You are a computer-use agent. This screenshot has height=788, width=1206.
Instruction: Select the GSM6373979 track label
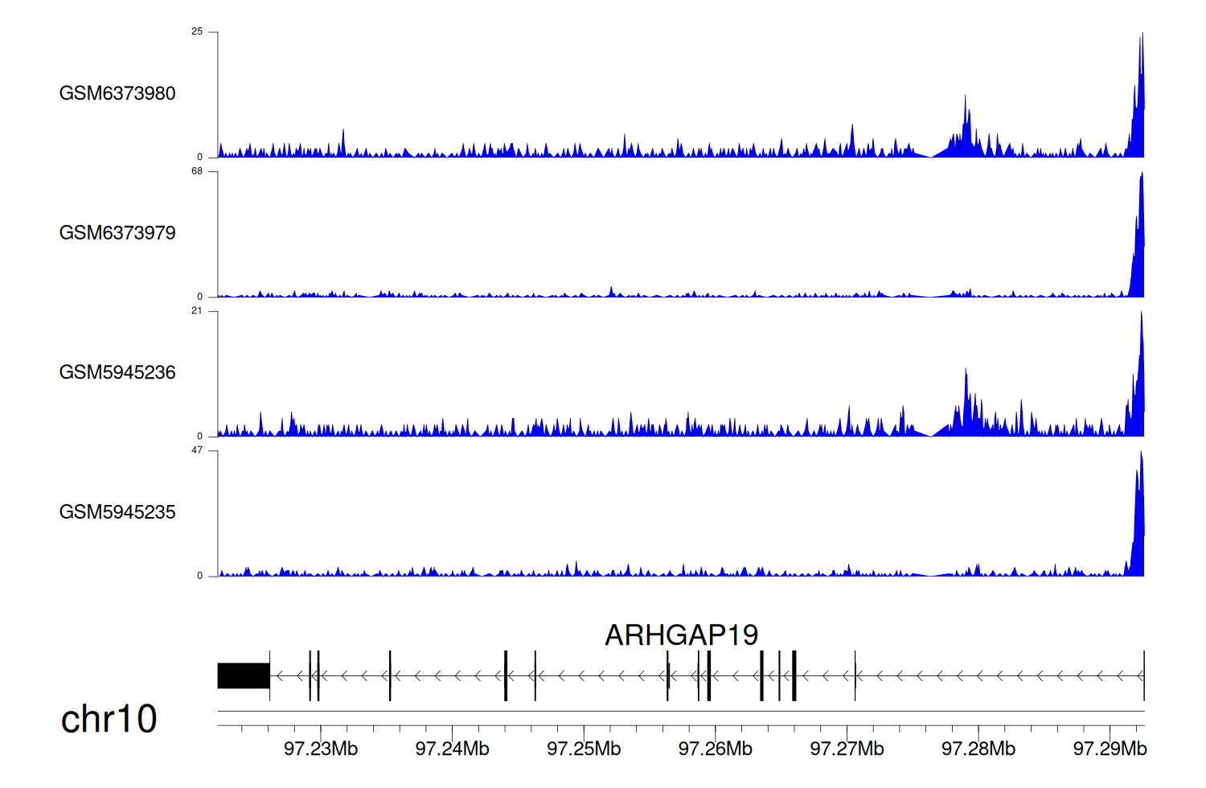(x=117, y=233)
